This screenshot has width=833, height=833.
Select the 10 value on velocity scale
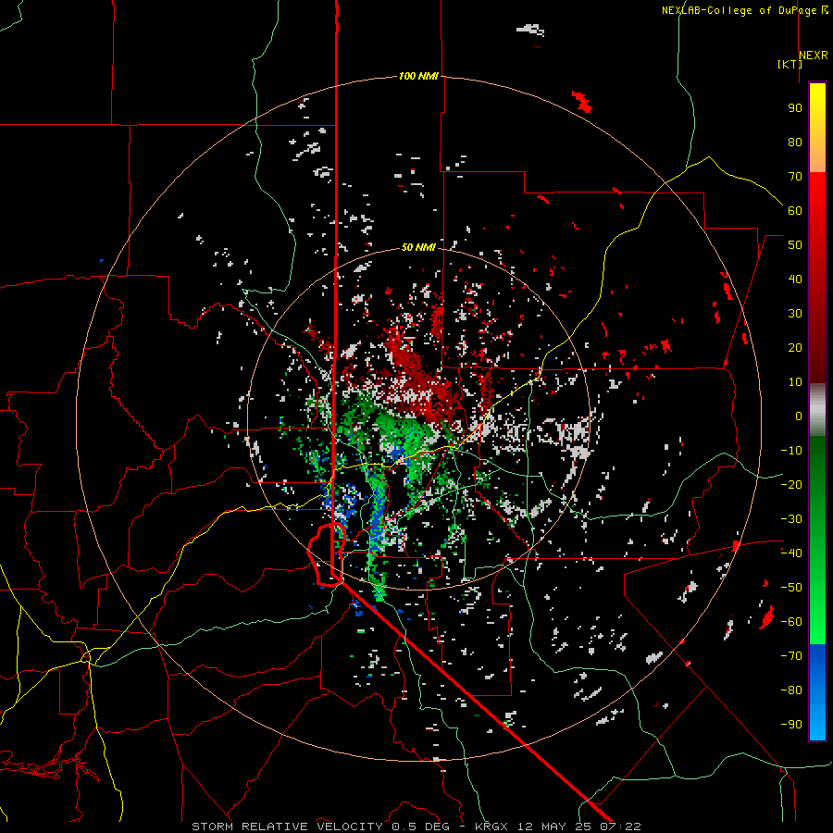[x=795, y=382]
